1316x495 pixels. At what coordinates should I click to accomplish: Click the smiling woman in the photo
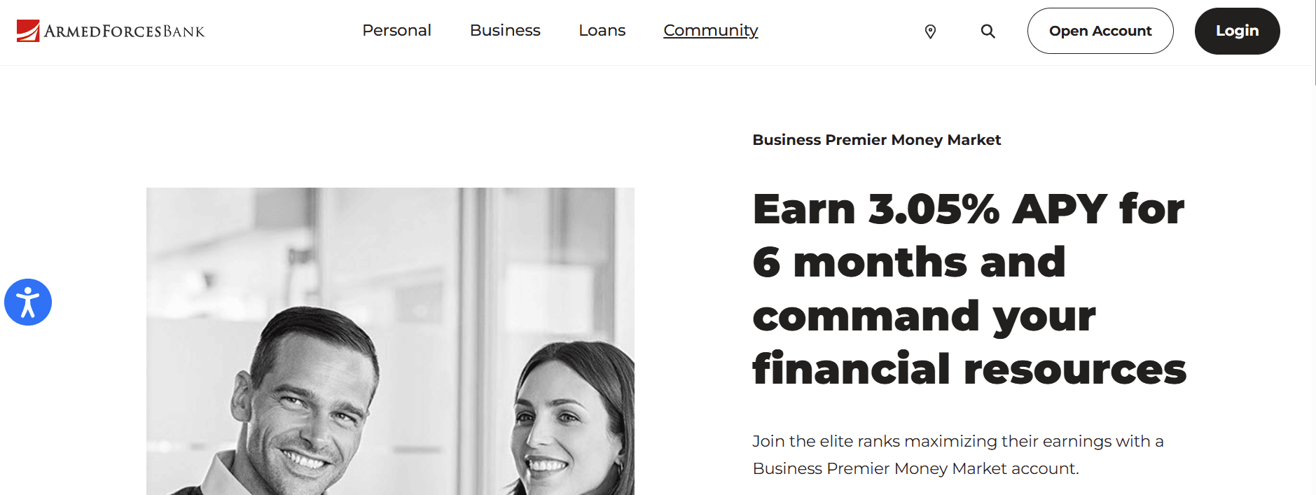pyautogui.click(x=574, y=420)
